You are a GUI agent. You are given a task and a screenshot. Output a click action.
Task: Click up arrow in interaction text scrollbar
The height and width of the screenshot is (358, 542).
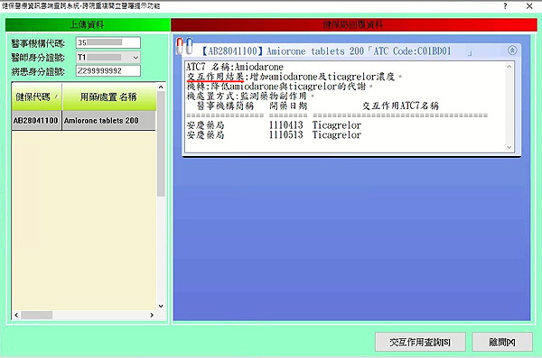[x=509, y=67]
